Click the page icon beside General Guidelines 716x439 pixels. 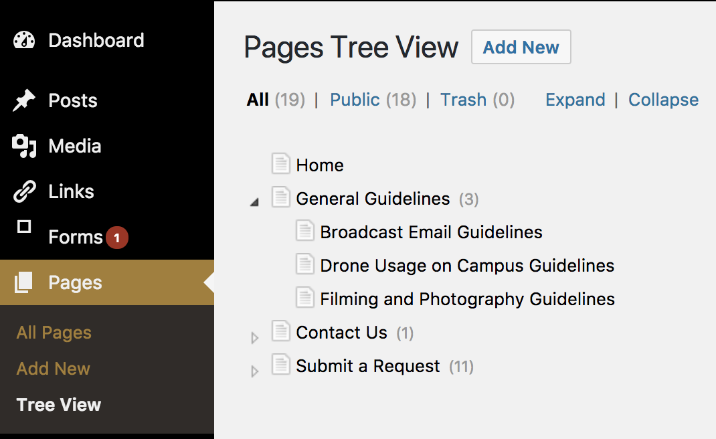pos(281,197)
